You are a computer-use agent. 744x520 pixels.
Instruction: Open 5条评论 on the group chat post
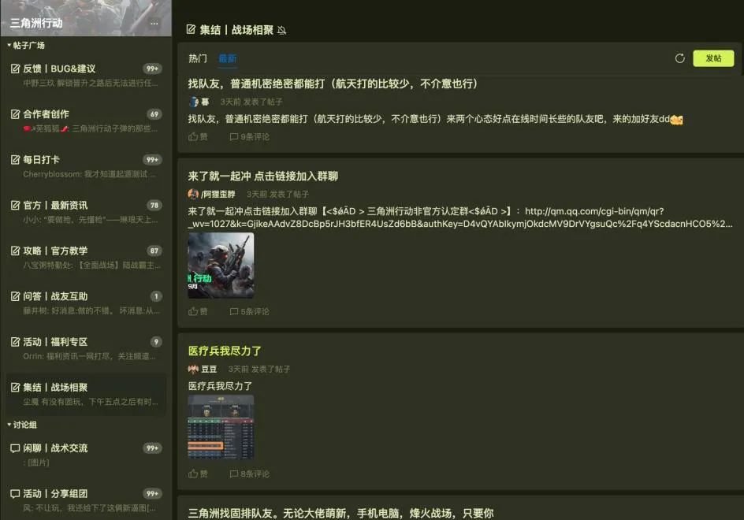[x=250, y=312]
